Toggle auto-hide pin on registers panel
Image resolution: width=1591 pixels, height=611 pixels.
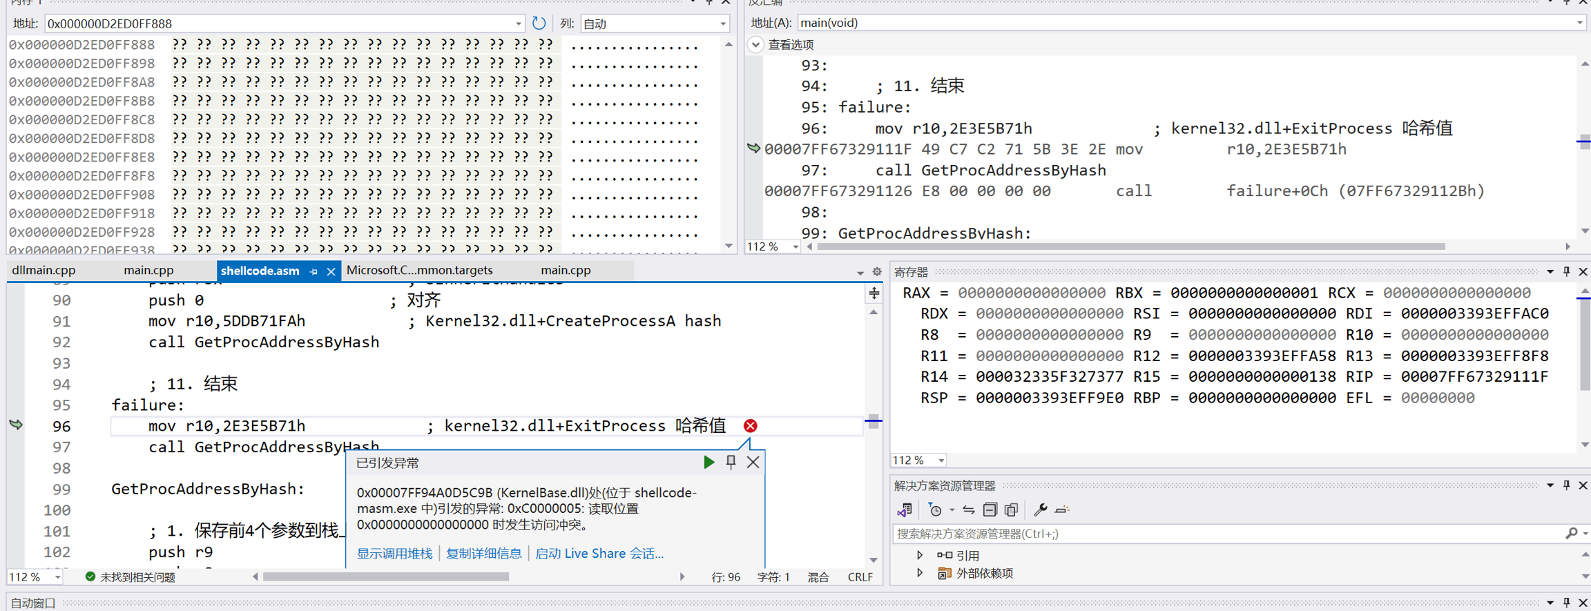pos(1566,271)
